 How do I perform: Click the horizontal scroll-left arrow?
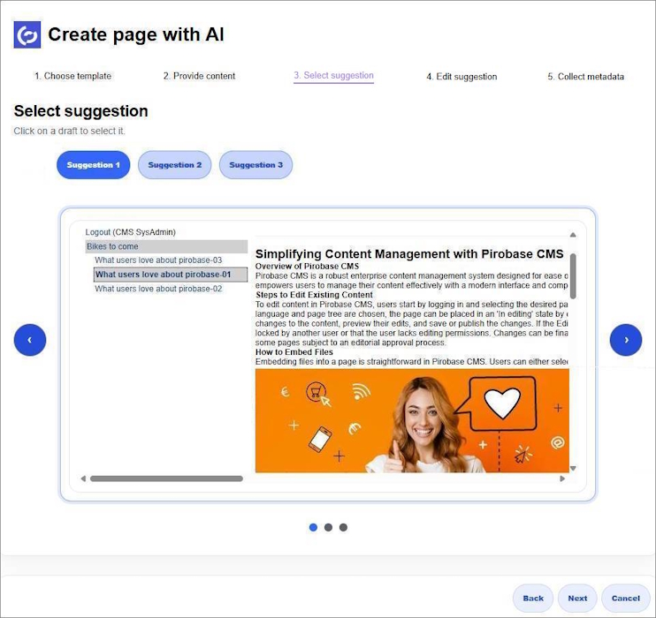83,479
